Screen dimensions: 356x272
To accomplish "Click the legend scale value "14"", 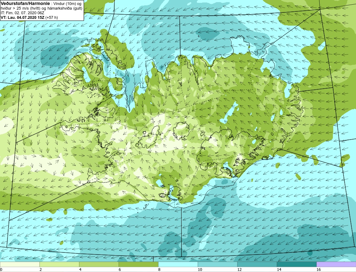I will coord(279,270).
